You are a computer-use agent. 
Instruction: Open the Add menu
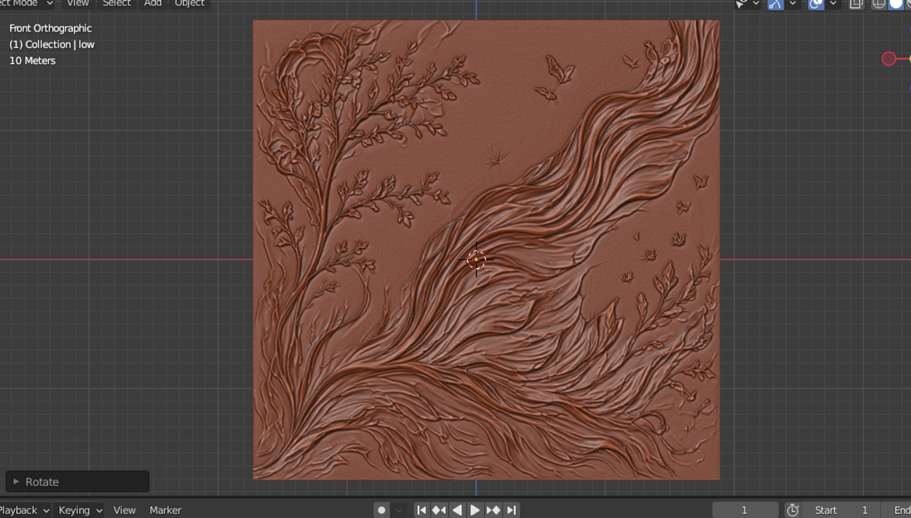click(x=153, y=3)
